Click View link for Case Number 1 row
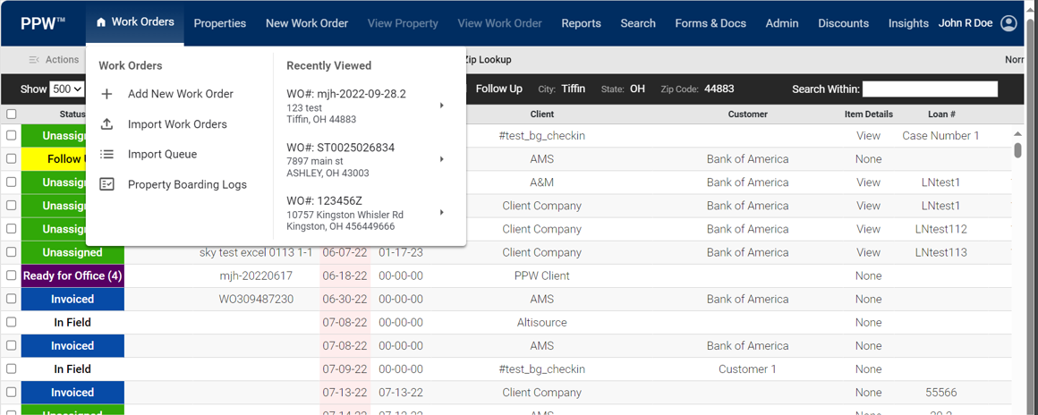The height and width of the screenshot is (415, 1038). pos(868,136)
